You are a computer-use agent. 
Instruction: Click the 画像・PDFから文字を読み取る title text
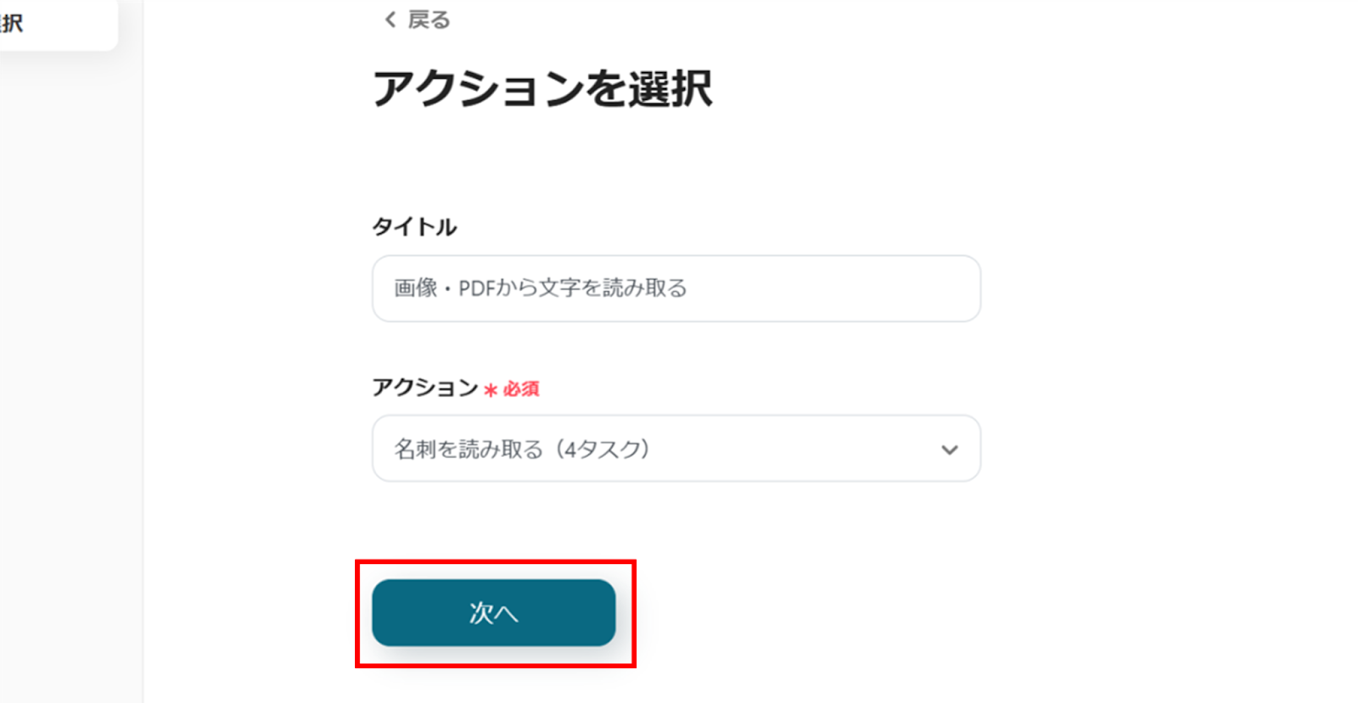pos(540,288)
